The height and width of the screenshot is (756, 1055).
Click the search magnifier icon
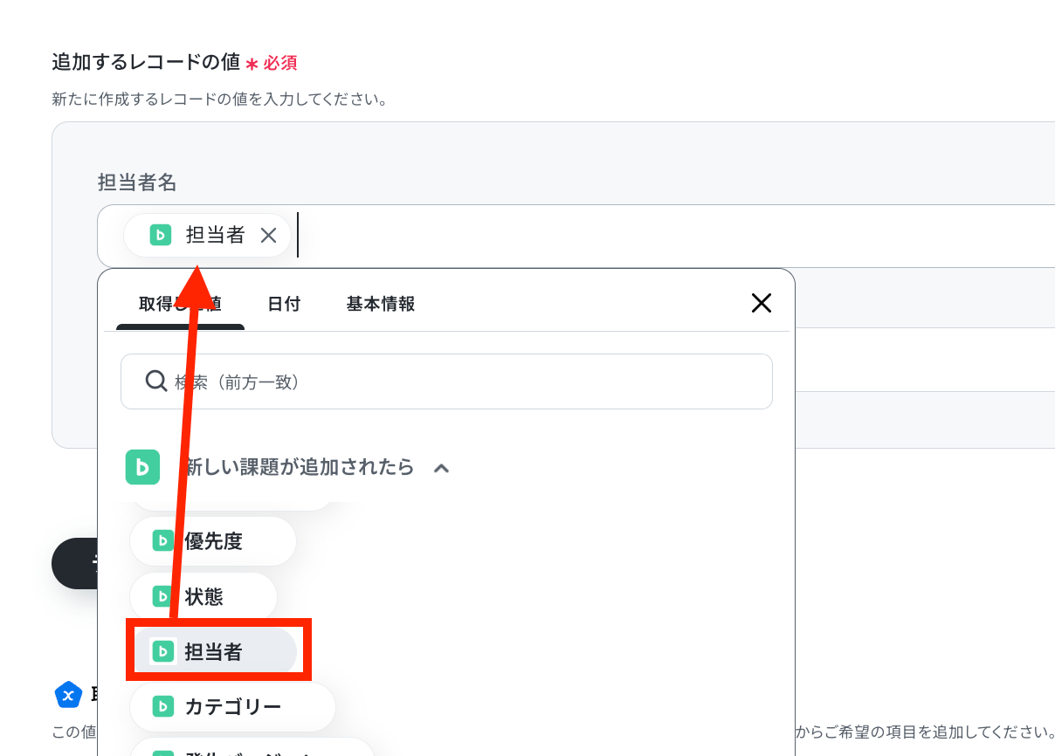click(x=156, y=381)
